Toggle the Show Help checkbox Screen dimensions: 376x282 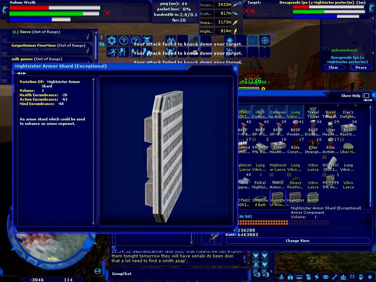tap(366, 96)
